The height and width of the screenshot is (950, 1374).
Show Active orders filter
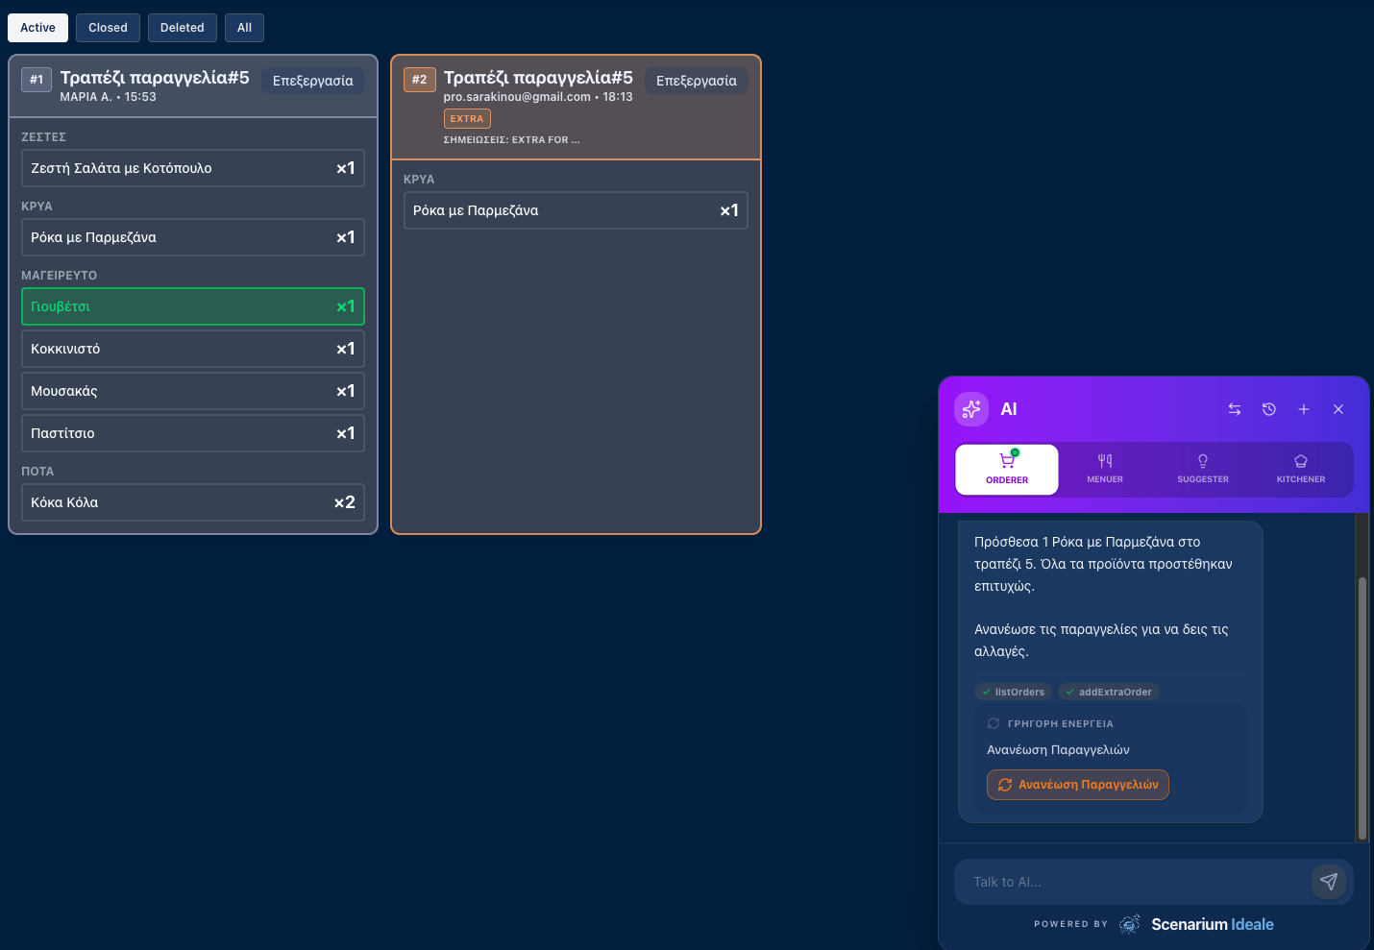click(x=38, y=28)
